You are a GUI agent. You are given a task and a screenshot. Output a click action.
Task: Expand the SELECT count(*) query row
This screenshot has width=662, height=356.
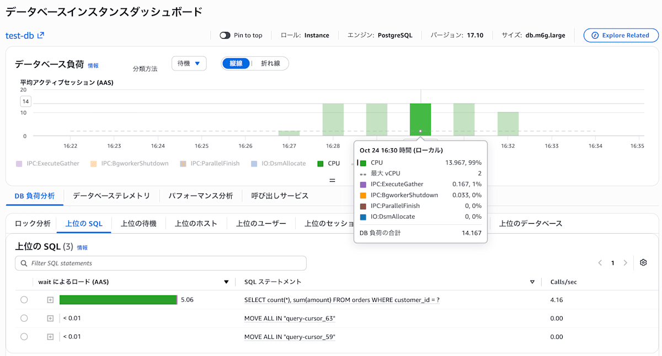[x=50, y=300]
